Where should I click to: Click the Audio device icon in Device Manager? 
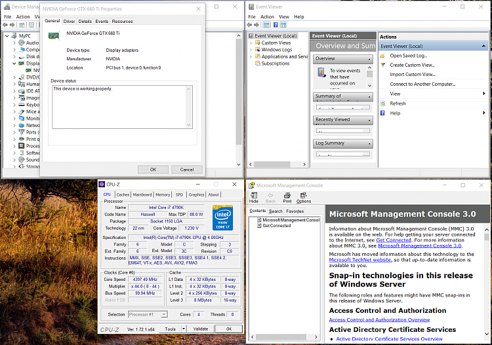[x=22, y=43]
